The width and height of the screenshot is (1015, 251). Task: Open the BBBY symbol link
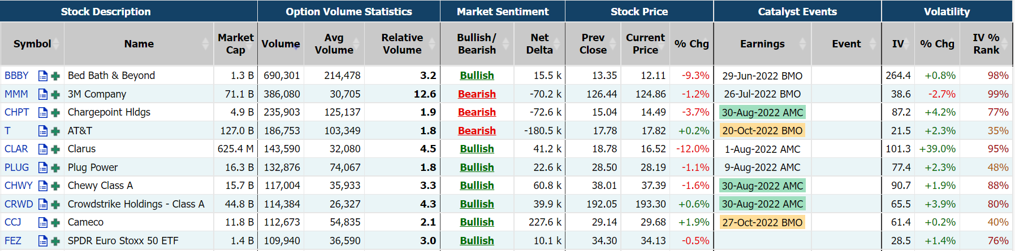[x=16, y=76]
